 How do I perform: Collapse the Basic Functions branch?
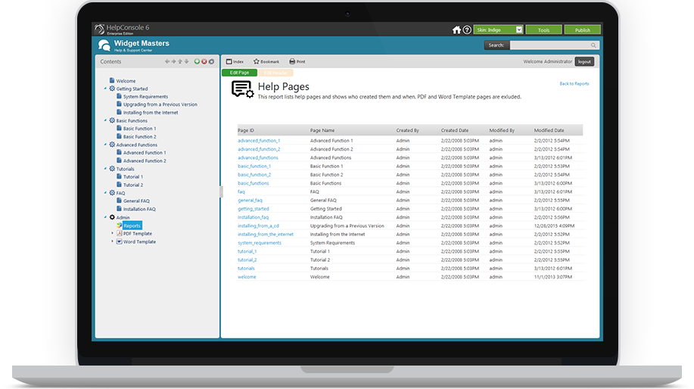pos(105,120)
